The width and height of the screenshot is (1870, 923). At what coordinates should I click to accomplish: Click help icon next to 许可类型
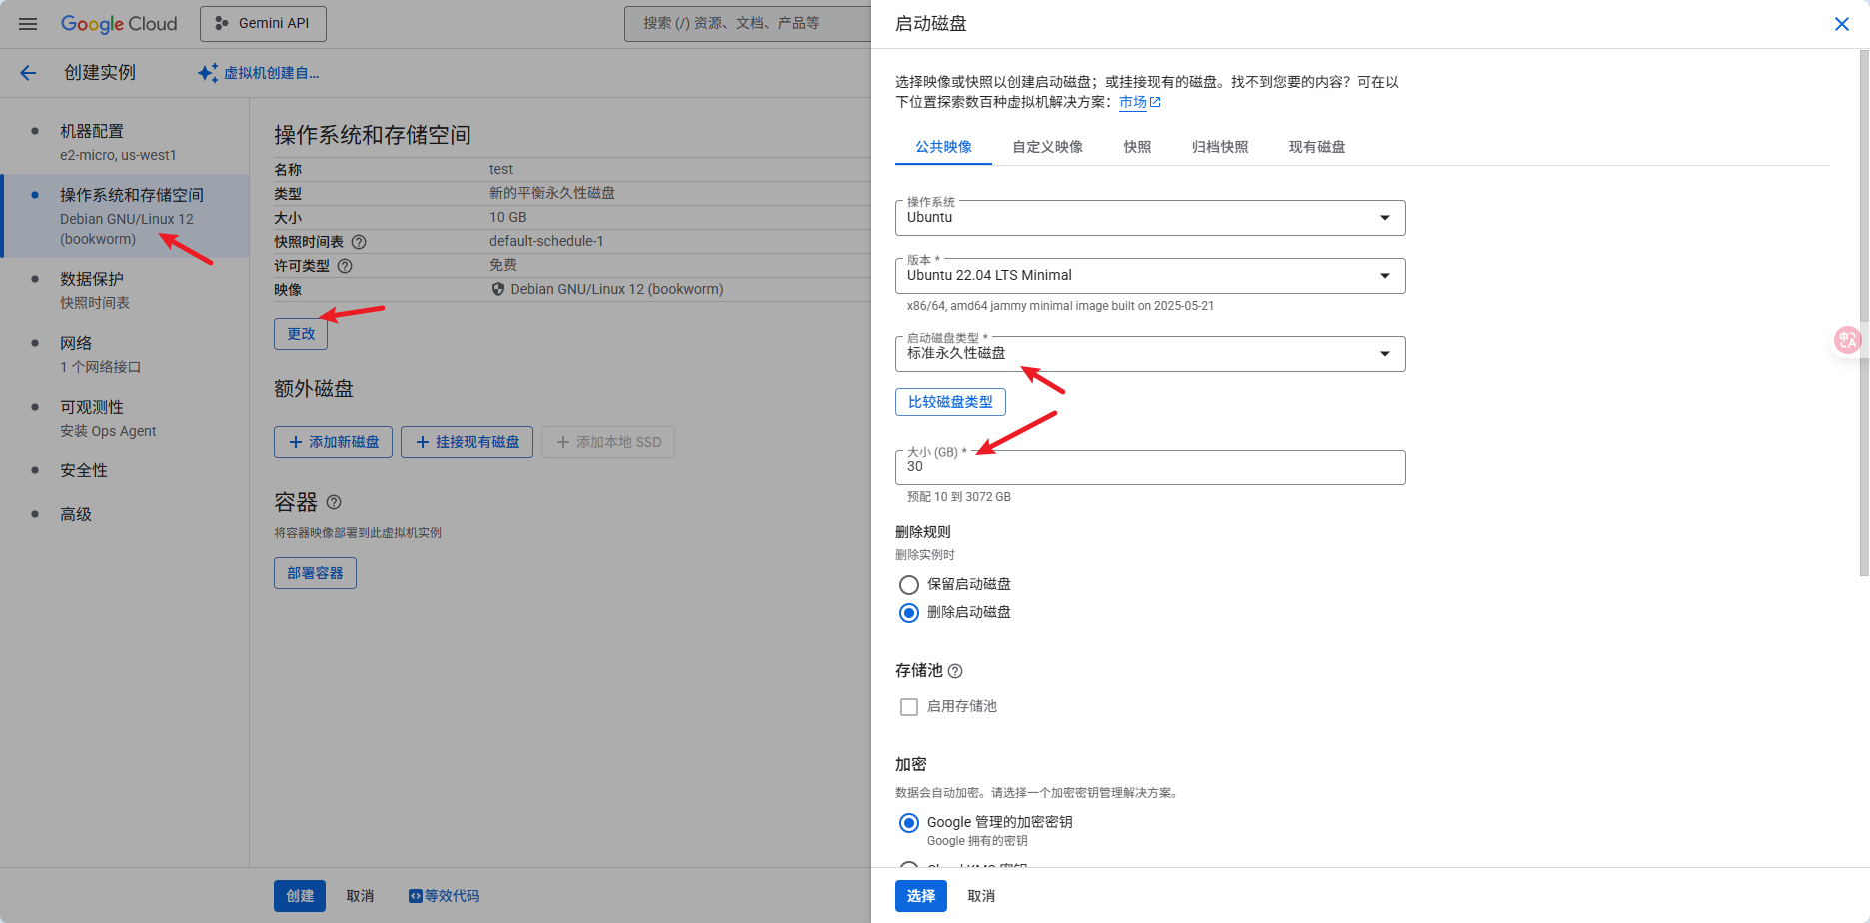345,266
